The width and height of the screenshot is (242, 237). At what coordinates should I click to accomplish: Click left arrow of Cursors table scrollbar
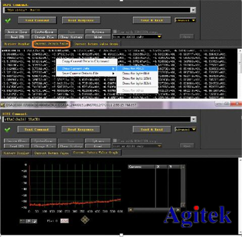(131, 210)
